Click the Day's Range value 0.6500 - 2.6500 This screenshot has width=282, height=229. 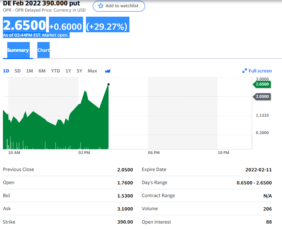pos(254,183)
